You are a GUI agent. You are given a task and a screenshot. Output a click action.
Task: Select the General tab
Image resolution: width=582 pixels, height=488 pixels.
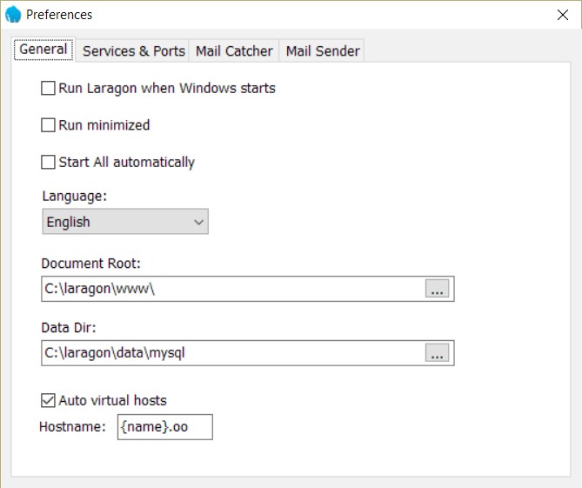[43, 50]
